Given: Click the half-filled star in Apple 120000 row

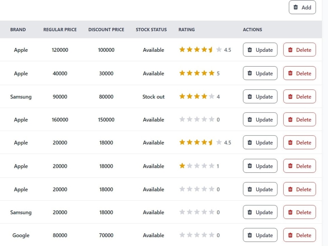Looking at the screenshot, I should pos(211,50).
